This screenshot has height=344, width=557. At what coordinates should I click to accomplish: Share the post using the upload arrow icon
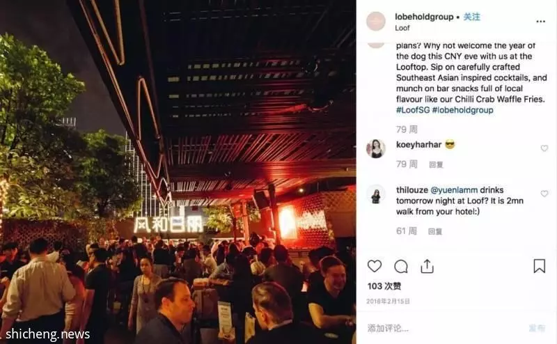427,266
